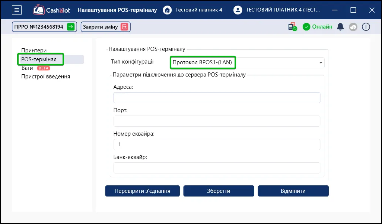Open Пристрої введення section
382x224 pixels.
coord(45,77)
